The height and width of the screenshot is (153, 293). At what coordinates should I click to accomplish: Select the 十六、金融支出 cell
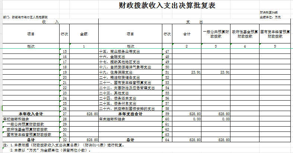[x=130, y=57]
